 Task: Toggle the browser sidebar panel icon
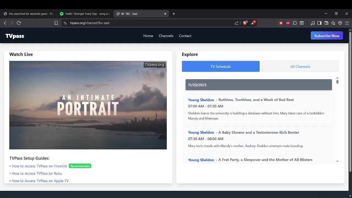(319, 23)
